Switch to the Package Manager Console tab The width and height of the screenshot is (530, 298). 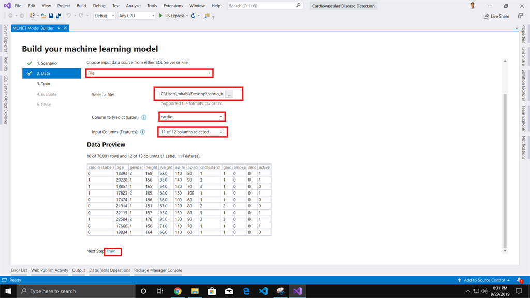click(158, 270)
